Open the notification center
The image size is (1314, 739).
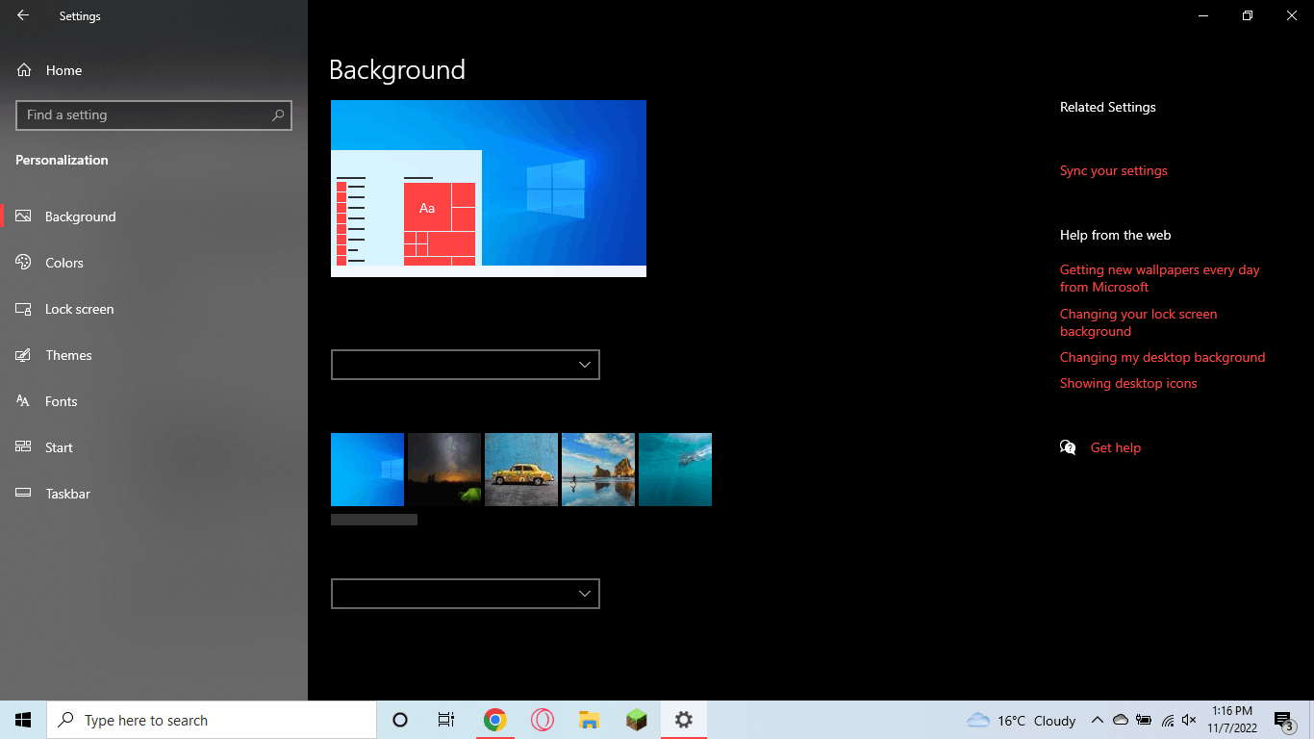1284,720
